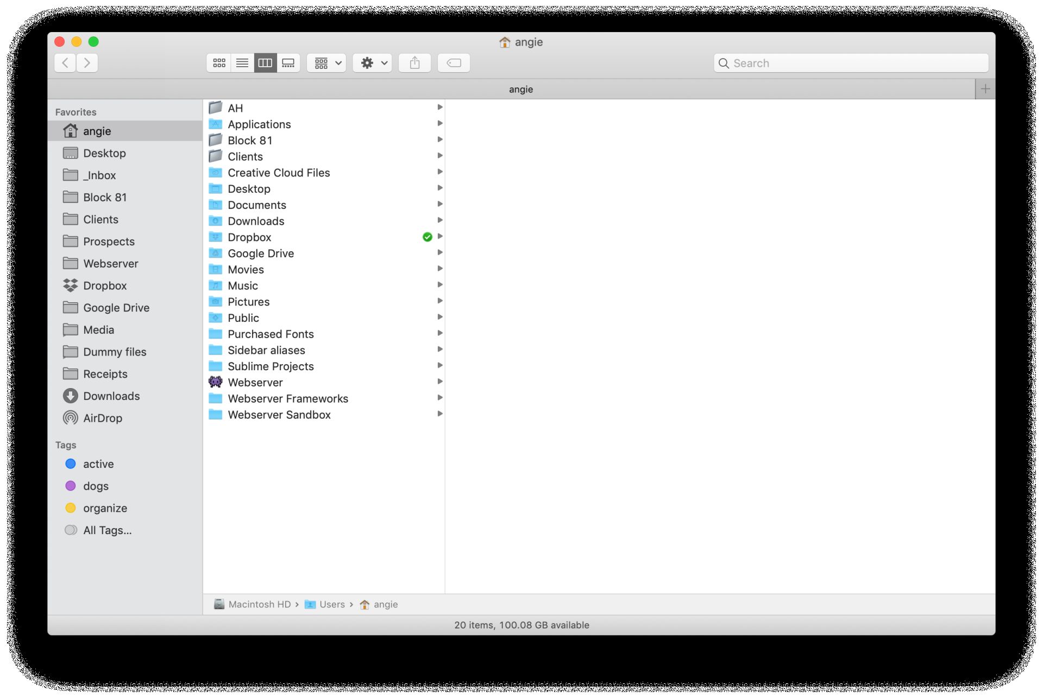Image resolution: width=1043 pixels, height=698 pixels.
Task: Click the Edit Tags toolbar button
Action: tap(454, 63)
